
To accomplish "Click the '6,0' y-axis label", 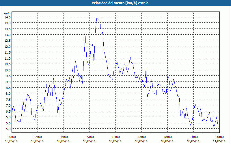I will tap(8, 117).
